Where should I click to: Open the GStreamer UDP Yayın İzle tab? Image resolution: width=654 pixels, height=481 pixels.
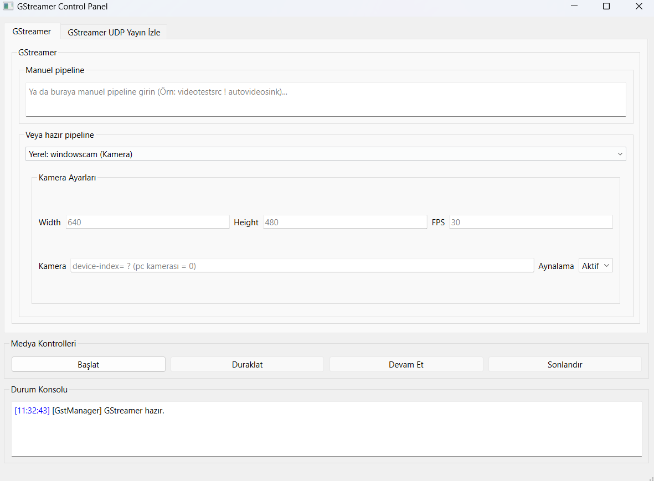[114, 33]
